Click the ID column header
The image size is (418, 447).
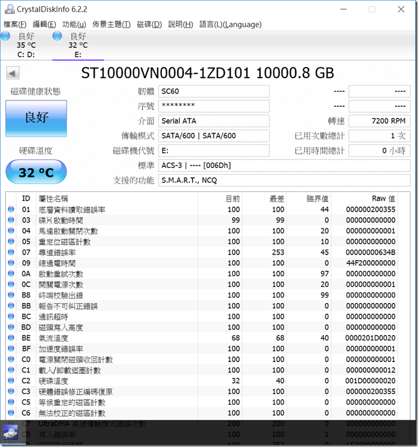(x=26, y=198)
